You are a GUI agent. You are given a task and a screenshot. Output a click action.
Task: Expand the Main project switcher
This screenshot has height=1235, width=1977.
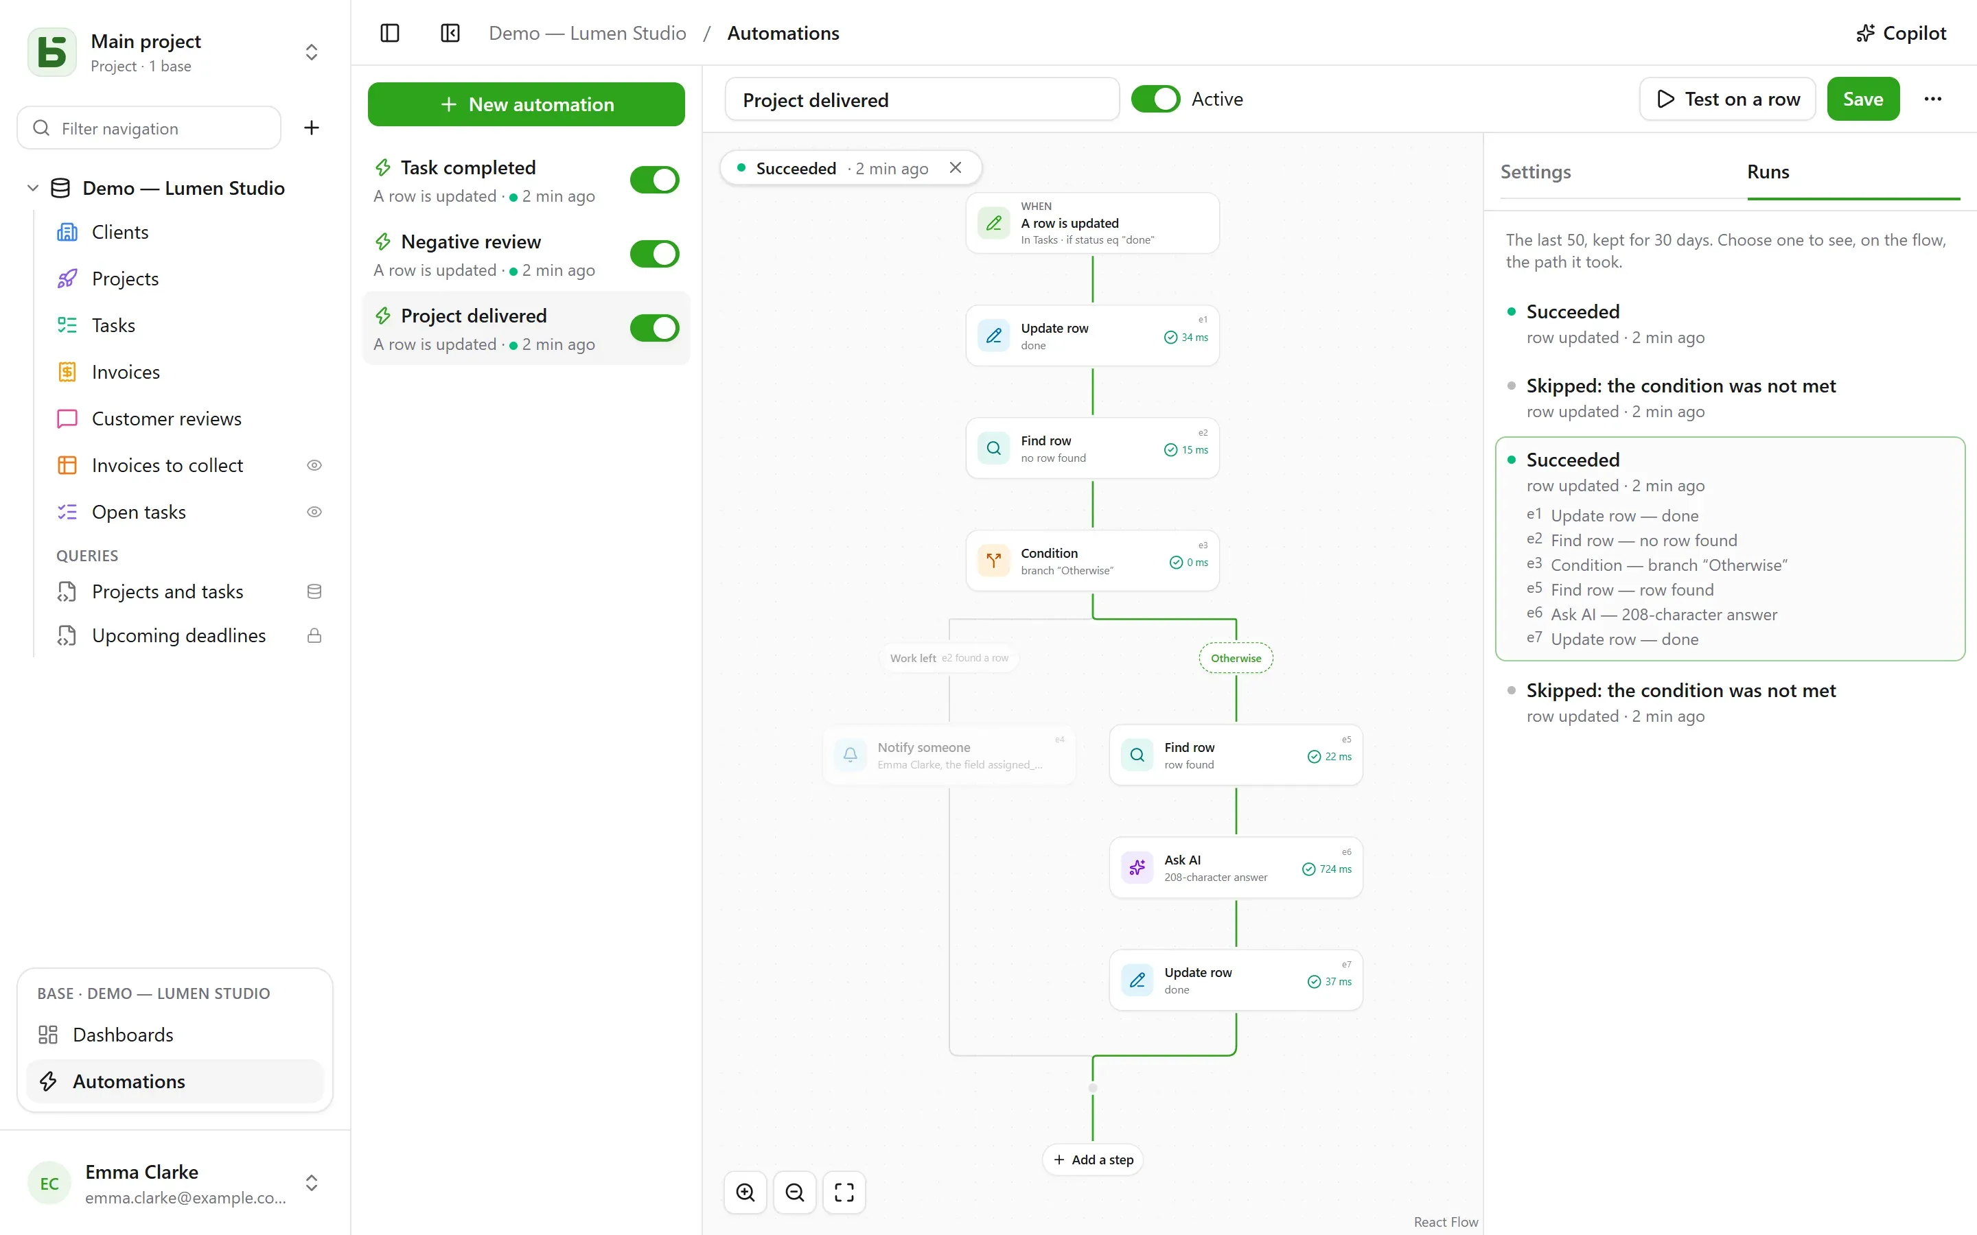311,52
